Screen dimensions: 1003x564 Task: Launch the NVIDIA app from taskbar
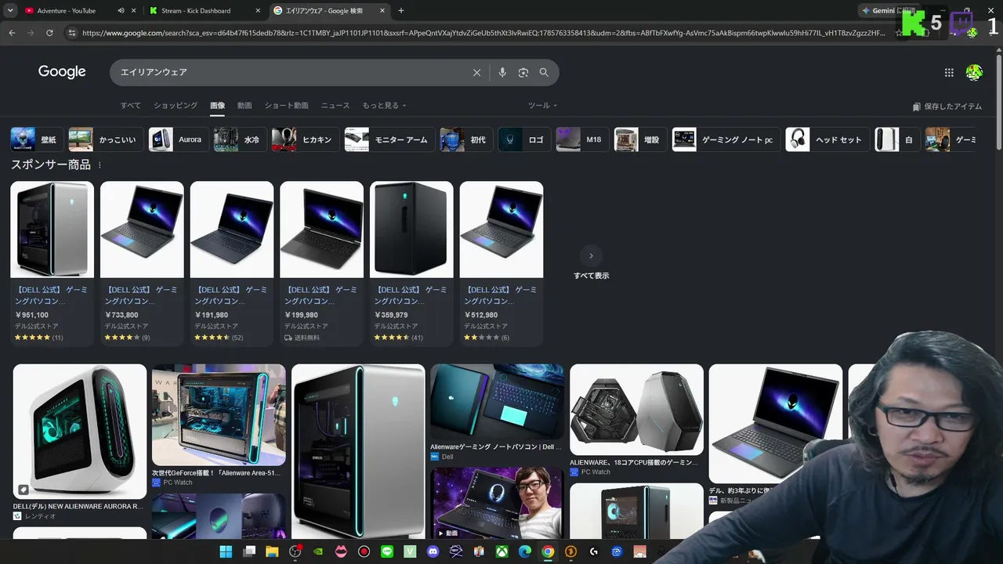(x=317, y=551)
